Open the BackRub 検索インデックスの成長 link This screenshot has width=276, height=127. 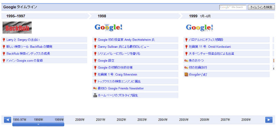[28, 54]
